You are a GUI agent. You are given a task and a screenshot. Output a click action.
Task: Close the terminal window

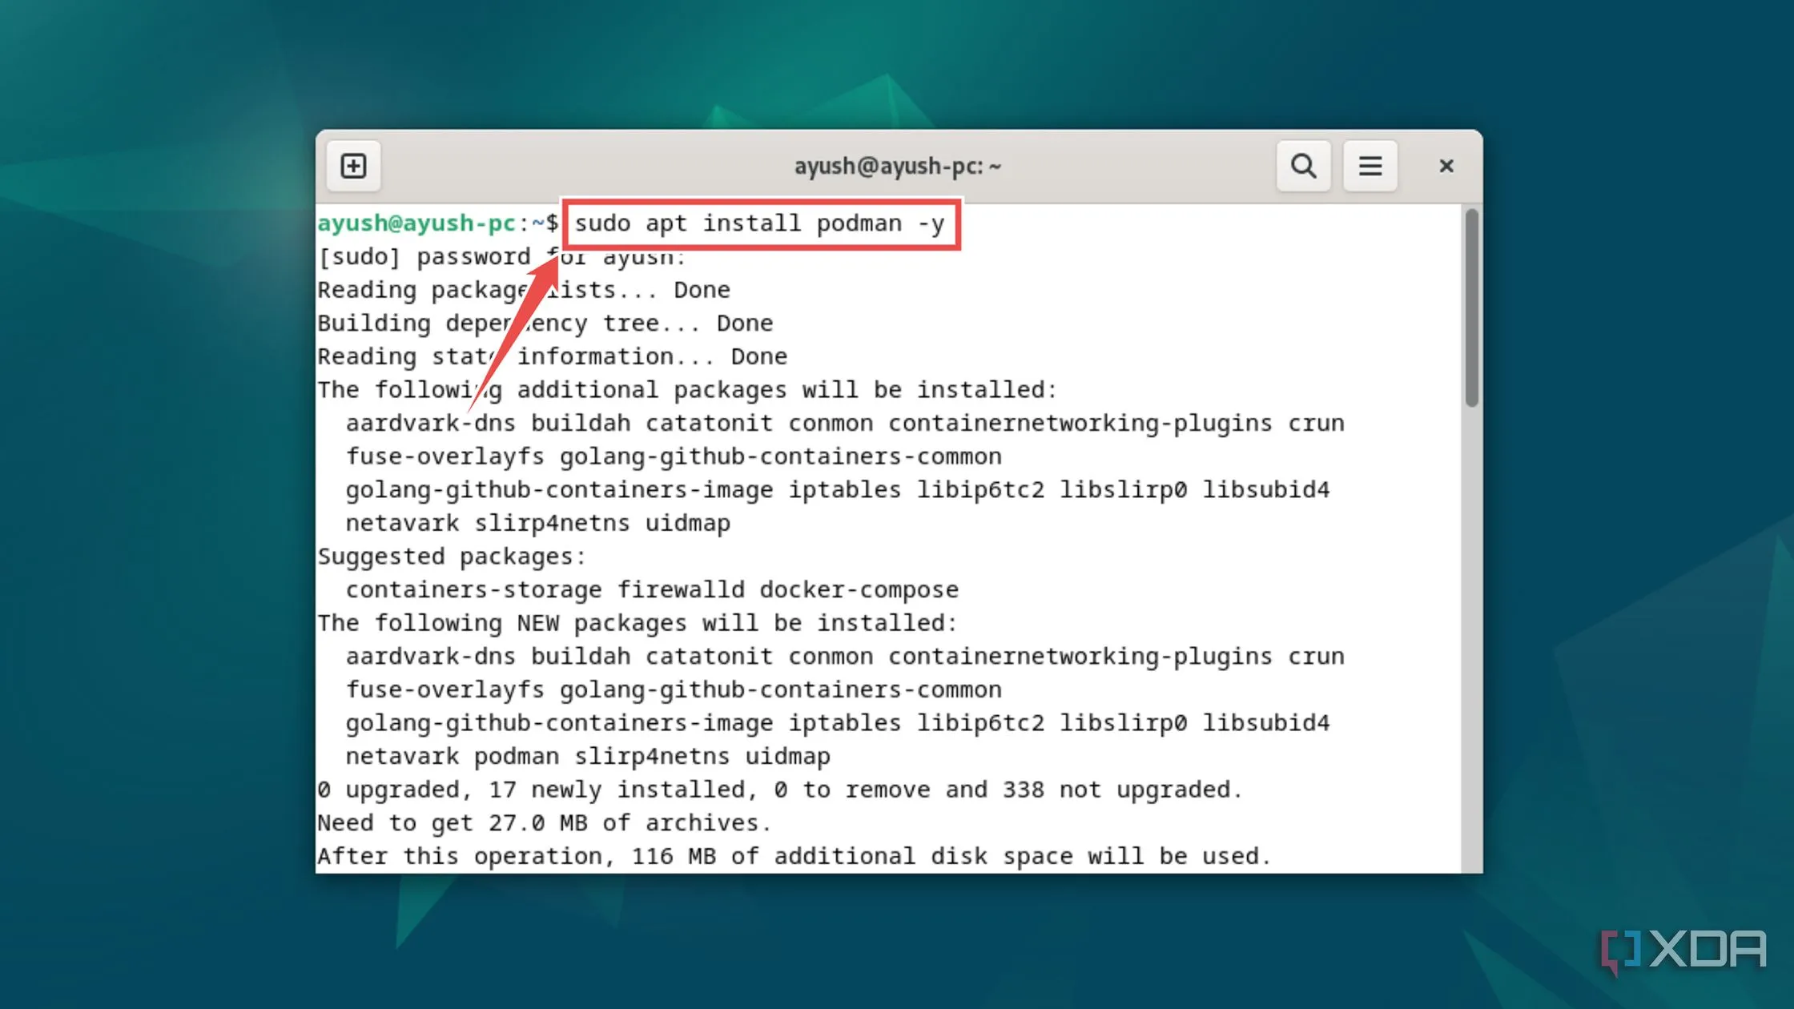pyautogui.click(x=1446, y=166)
